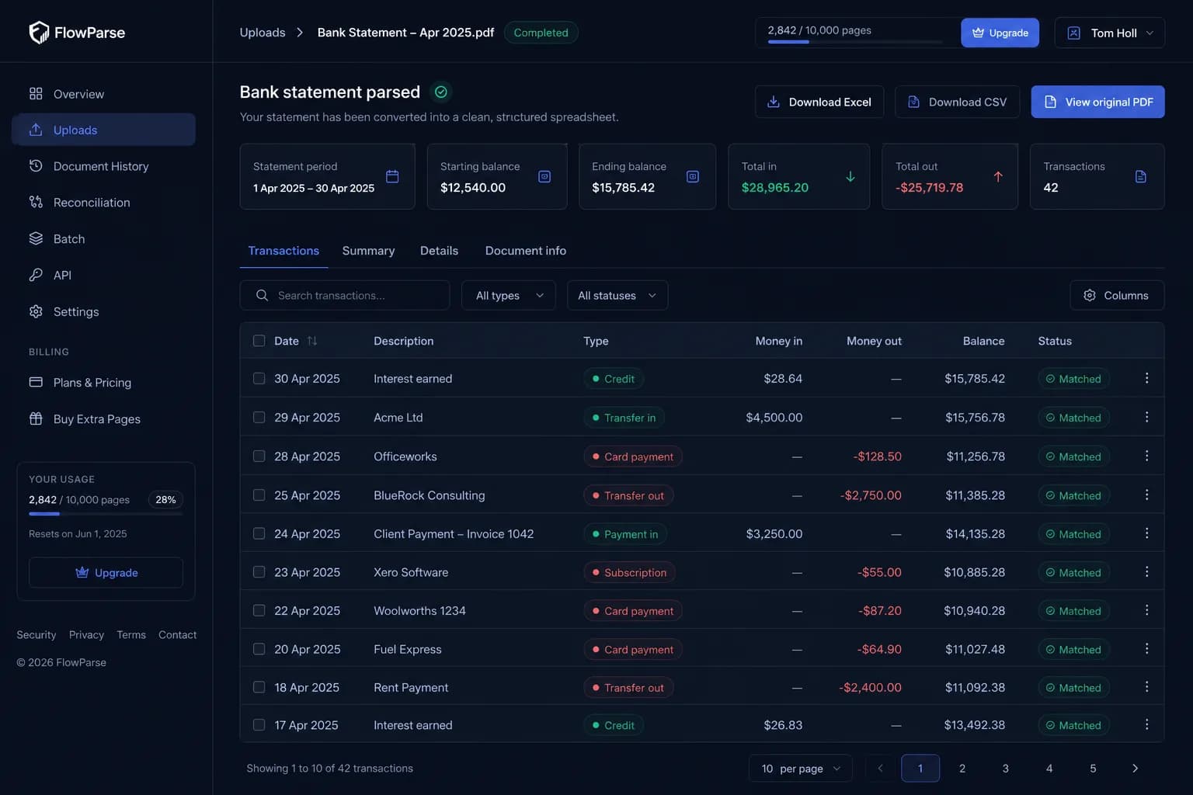Open row menu for Officeworks

pos(1146,456)
